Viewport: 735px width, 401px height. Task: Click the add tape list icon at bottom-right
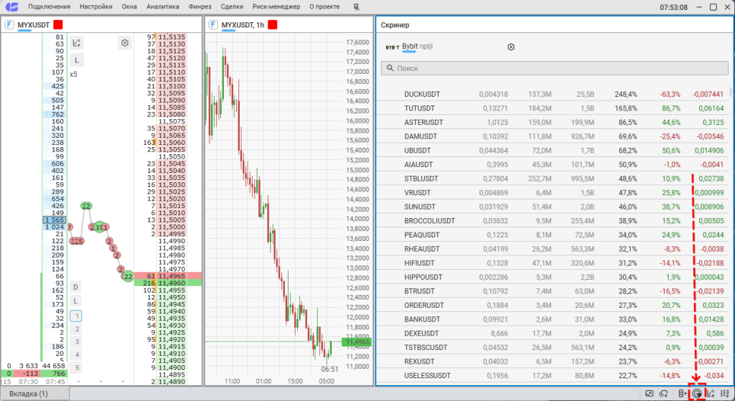(x=725, y=393)
